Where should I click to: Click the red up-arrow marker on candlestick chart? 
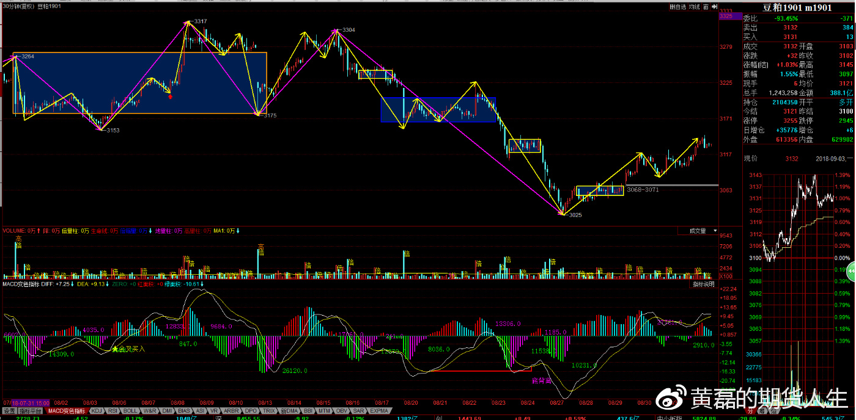(x=170, y=96)
